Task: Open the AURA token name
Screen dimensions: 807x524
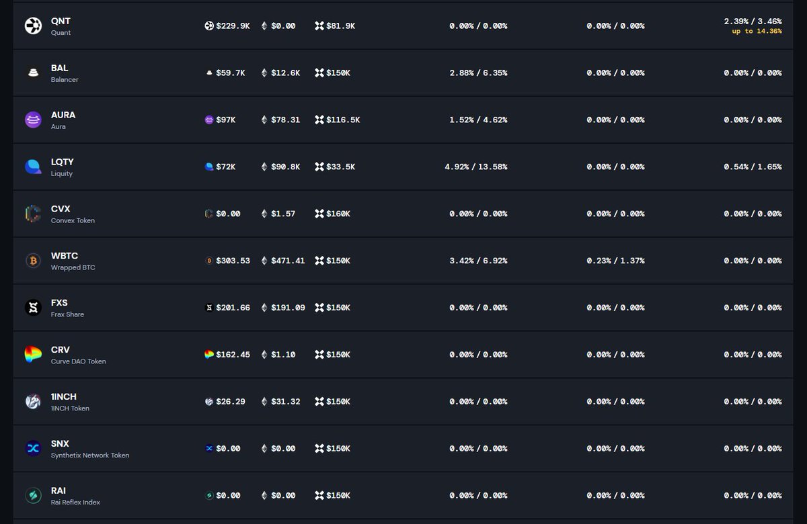Action: click(63, 115)
